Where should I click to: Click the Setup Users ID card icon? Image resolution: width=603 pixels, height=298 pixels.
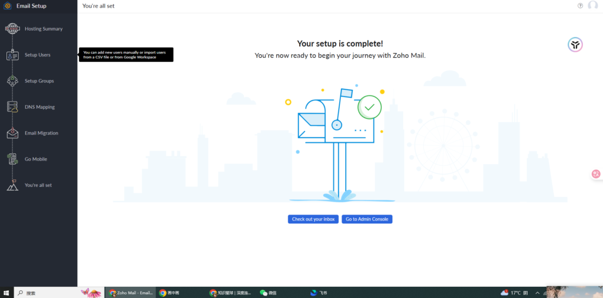coord(12,55)
